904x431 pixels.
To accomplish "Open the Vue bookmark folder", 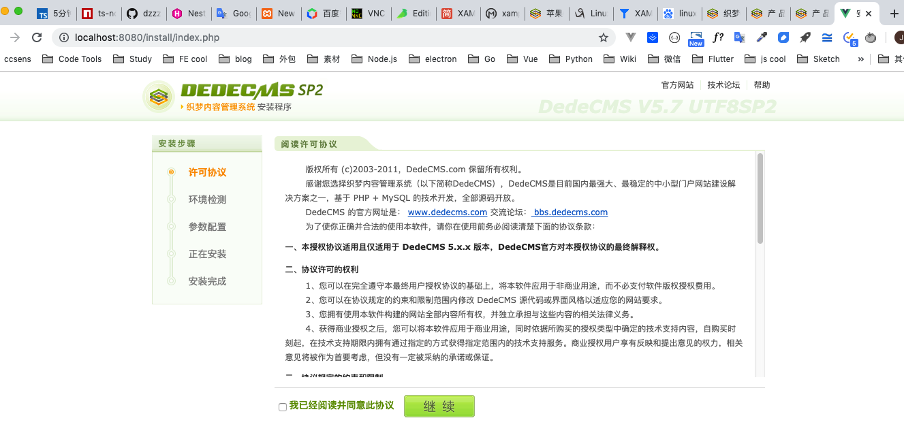I will 523,59.
